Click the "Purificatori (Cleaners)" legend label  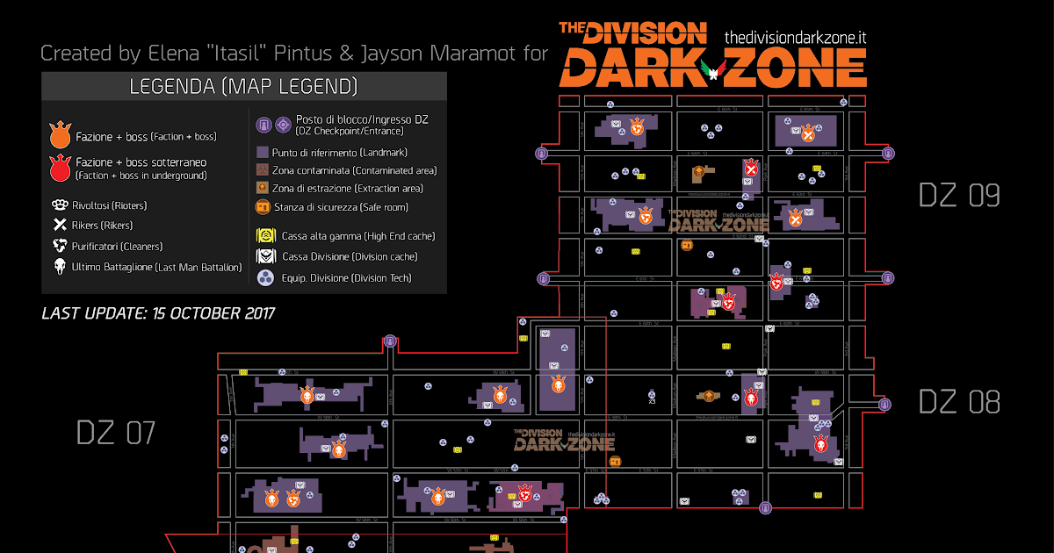tap(118, 247)
